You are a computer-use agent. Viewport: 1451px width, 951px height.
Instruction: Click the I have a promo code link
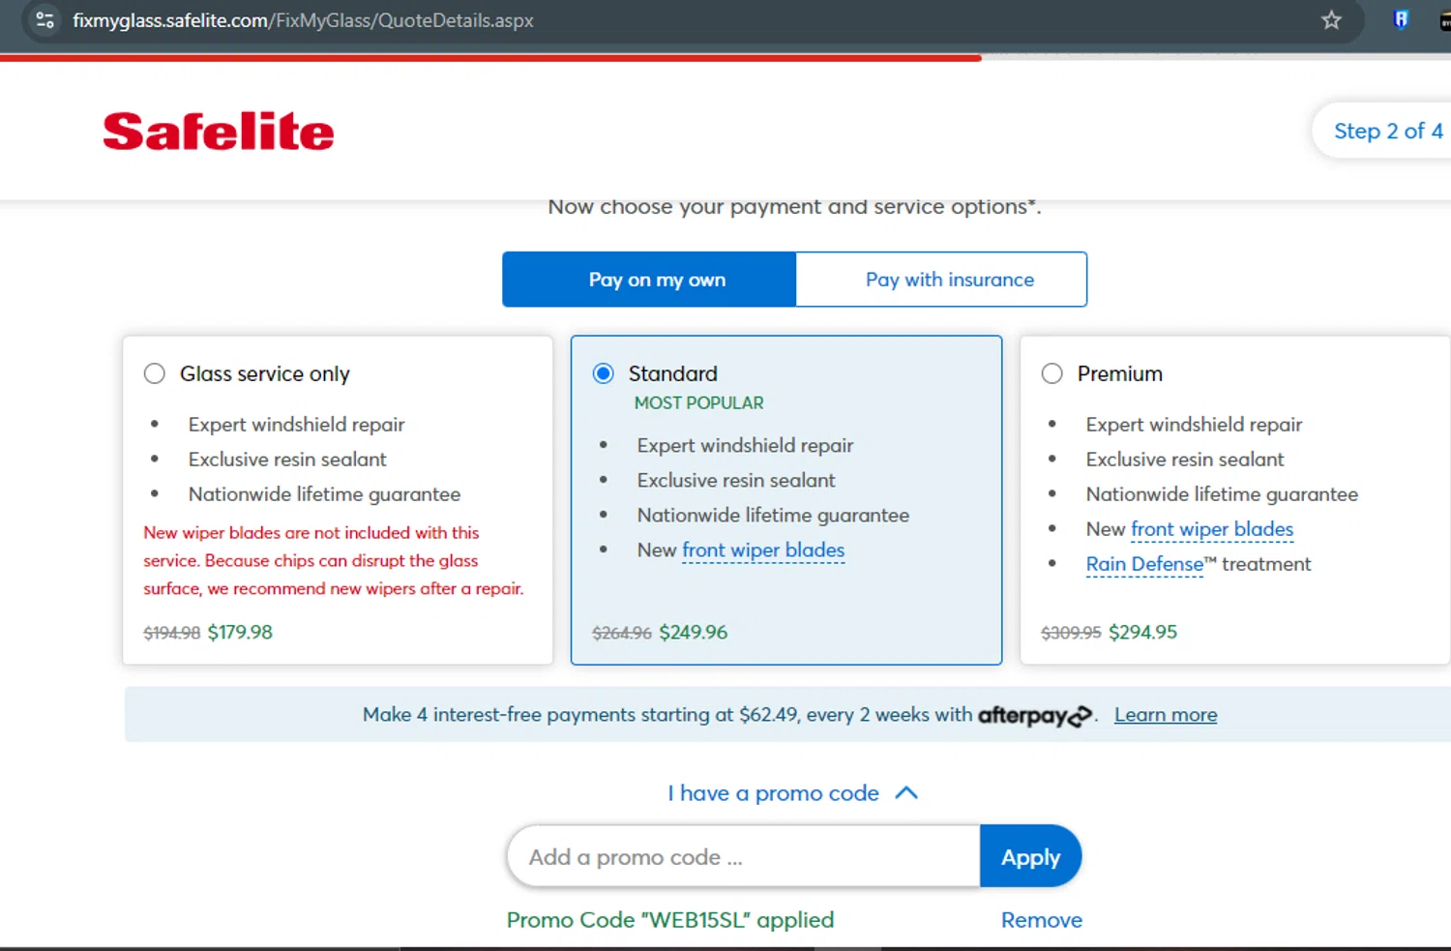point(773,793)
